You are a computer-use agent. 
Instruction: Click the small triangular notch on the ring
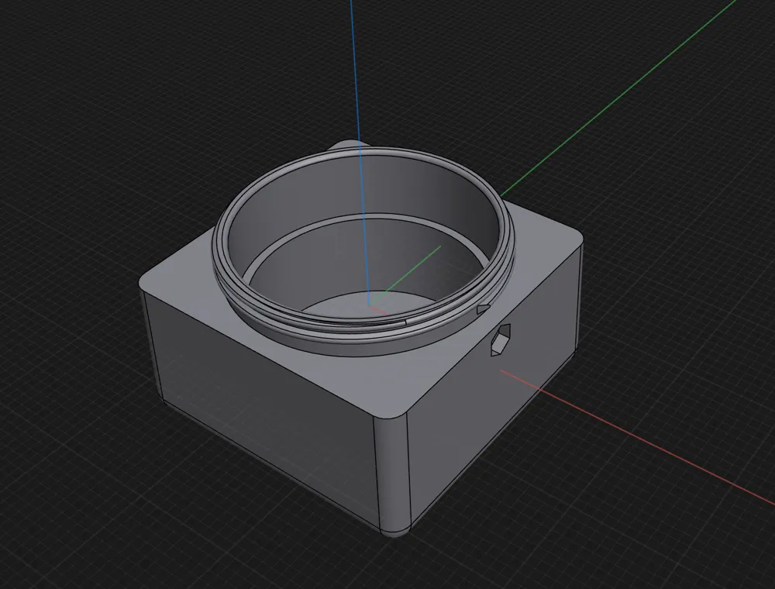point(483,309)
